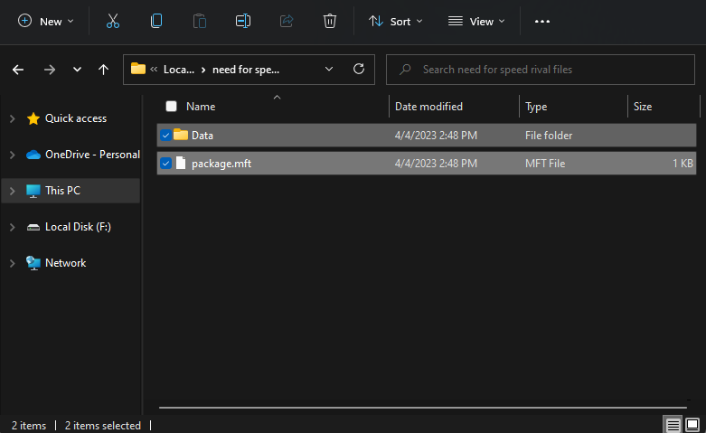Click the search magnifier icon
The image size is (706, 433).
click(x=405, y=70)
